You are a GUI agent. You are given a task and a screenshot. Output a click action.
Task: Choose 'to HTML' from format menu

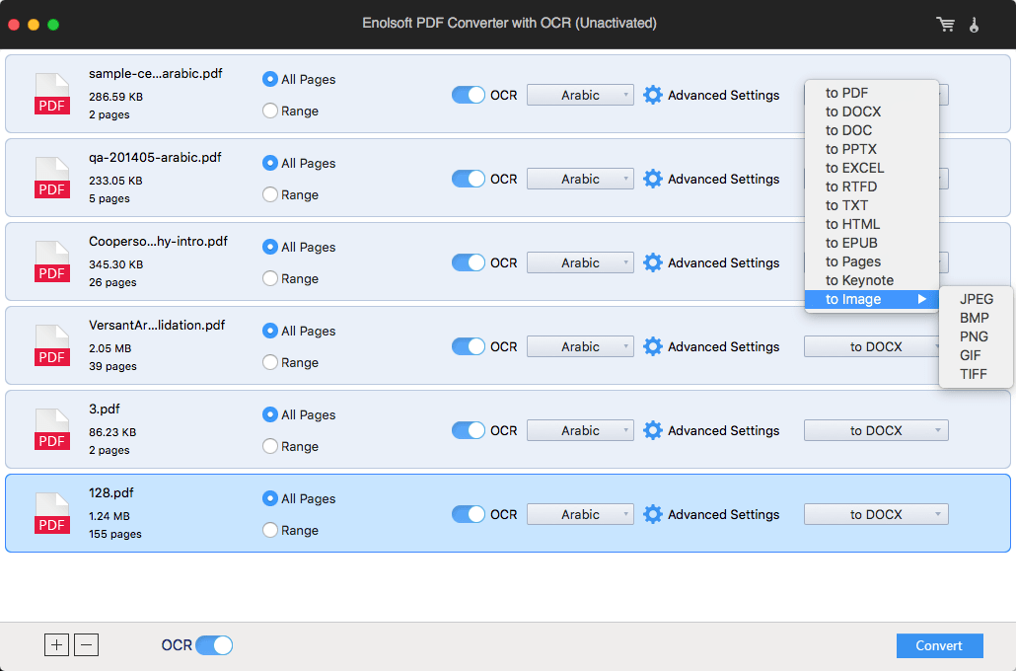tap(872, 224)
